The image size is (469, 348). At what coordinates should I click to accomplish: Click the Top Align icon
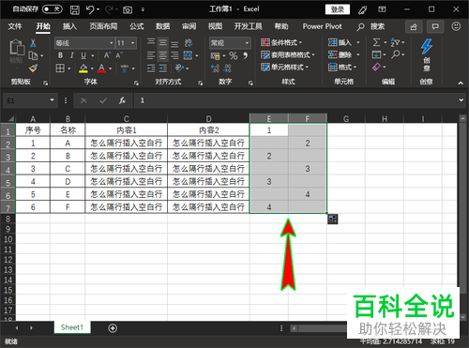click(151, 42)
